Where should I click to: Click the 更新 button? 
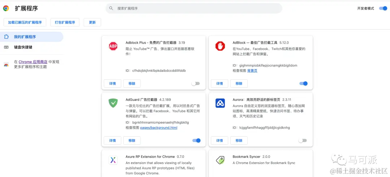point(92,22)
